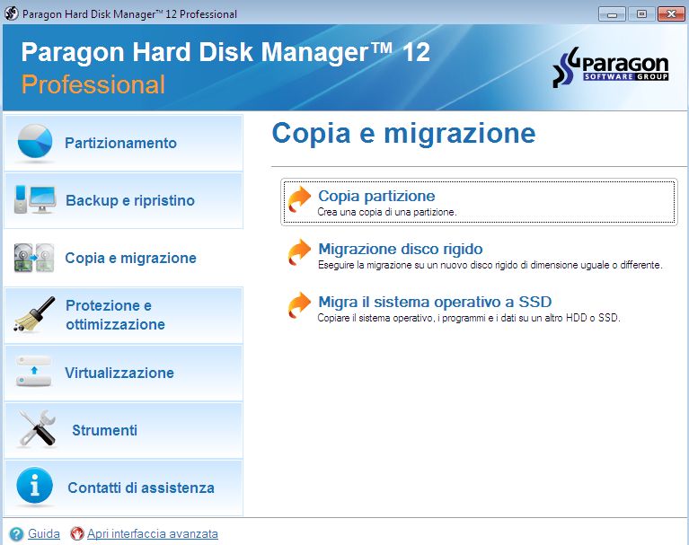Image resolution: width=689 pixels, height=545 pixels.
Task: Click 'Eseguire la migrazione su un nuovo disco' description
Action: point(490,265)
